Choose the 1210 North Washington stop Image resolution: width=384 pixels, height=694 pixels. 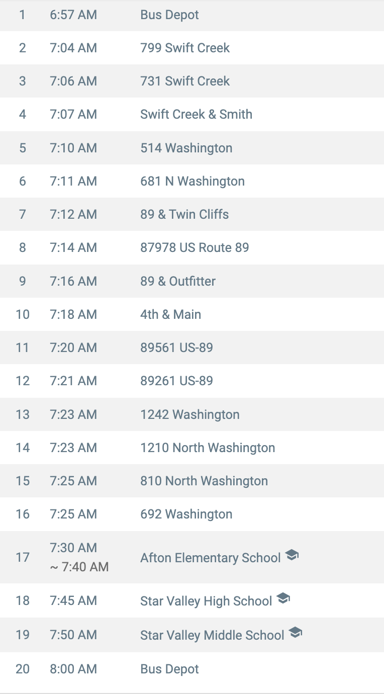coord(207,448)
